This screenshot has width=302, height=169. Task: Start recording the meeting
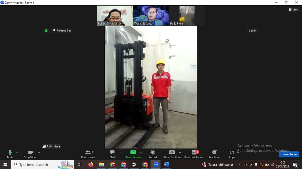pyautogui.click(x=153, y=154)
